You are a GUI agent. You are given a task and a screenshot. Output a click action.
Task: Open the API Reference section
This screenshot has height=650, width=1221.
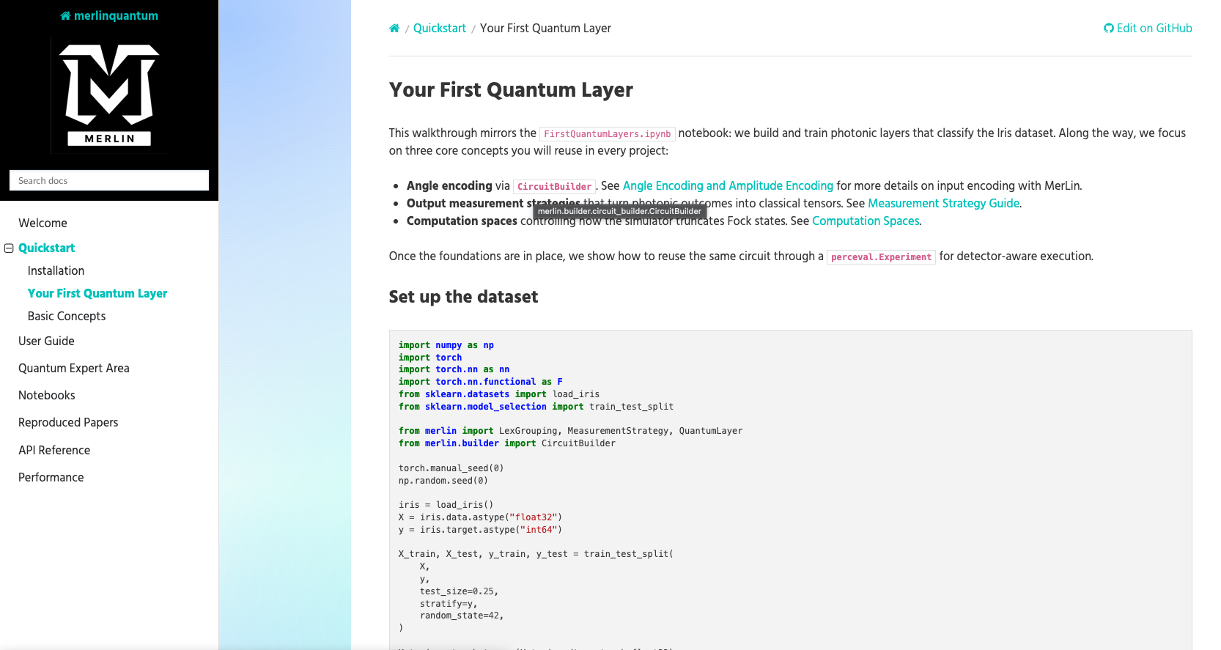pyautogui.click(x=54, y=450)
